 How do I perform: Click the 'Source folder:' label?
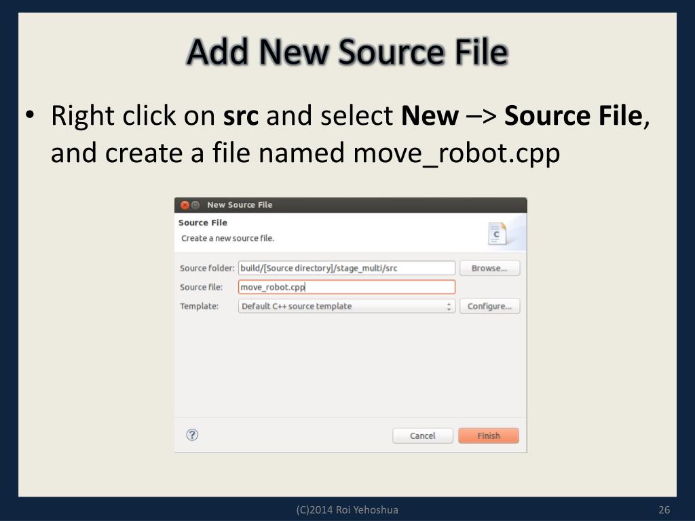point(207,268)
